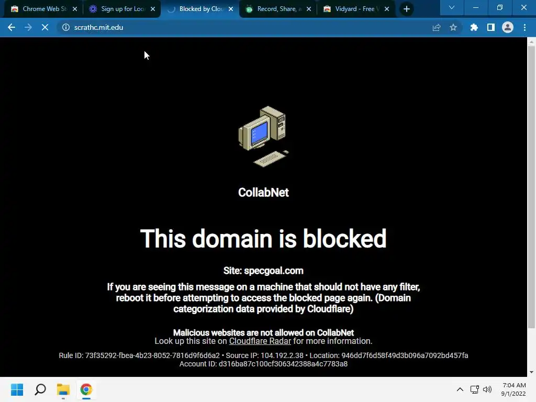Click the browser back arrow

pyautogui.click(x=12, y=27)
